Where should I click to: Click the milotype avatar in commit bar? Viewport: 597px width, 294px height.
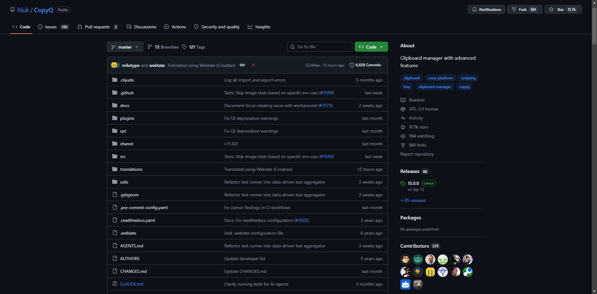tap(113, 65)
